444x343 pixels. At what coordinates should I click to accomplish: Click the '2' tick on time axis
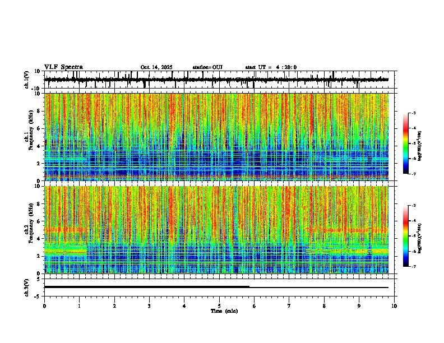coord(114,306)
